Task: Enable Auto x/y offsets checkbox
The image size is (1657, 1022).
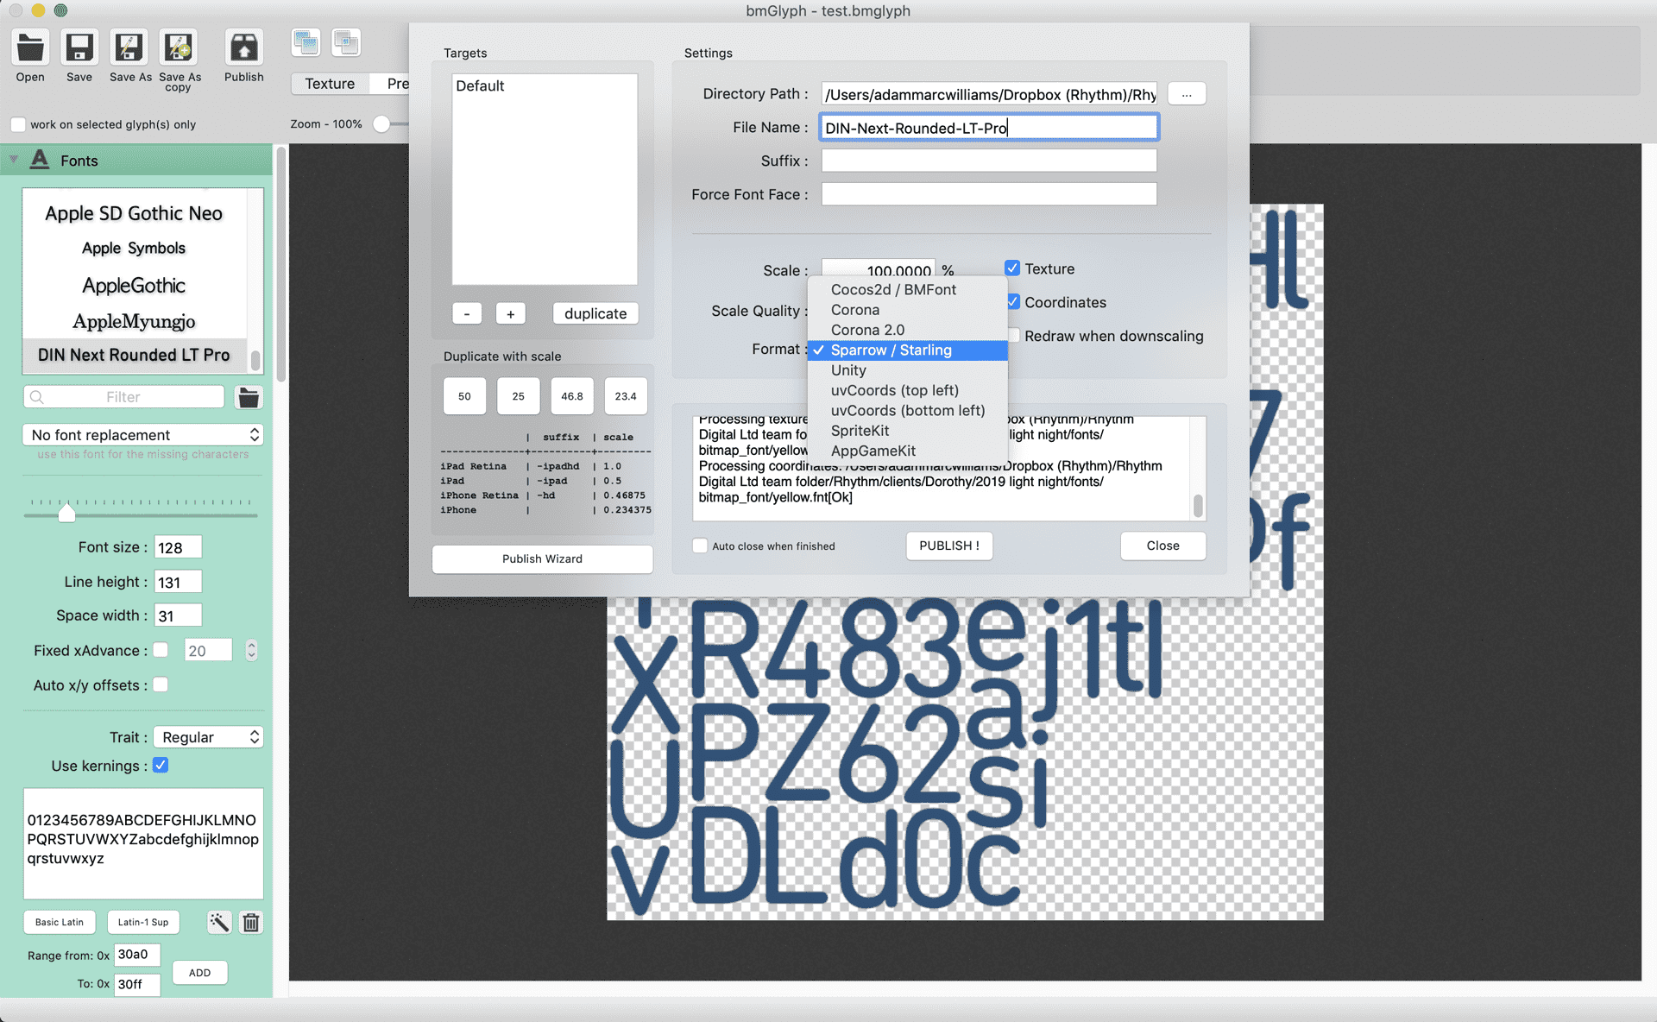Action: [161, 684]
